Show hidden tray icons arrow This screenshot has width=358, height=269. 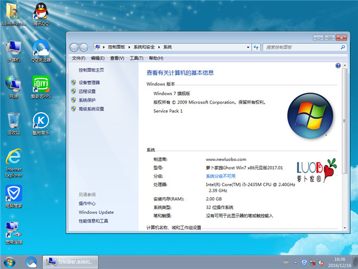click(x=295, y=263)
